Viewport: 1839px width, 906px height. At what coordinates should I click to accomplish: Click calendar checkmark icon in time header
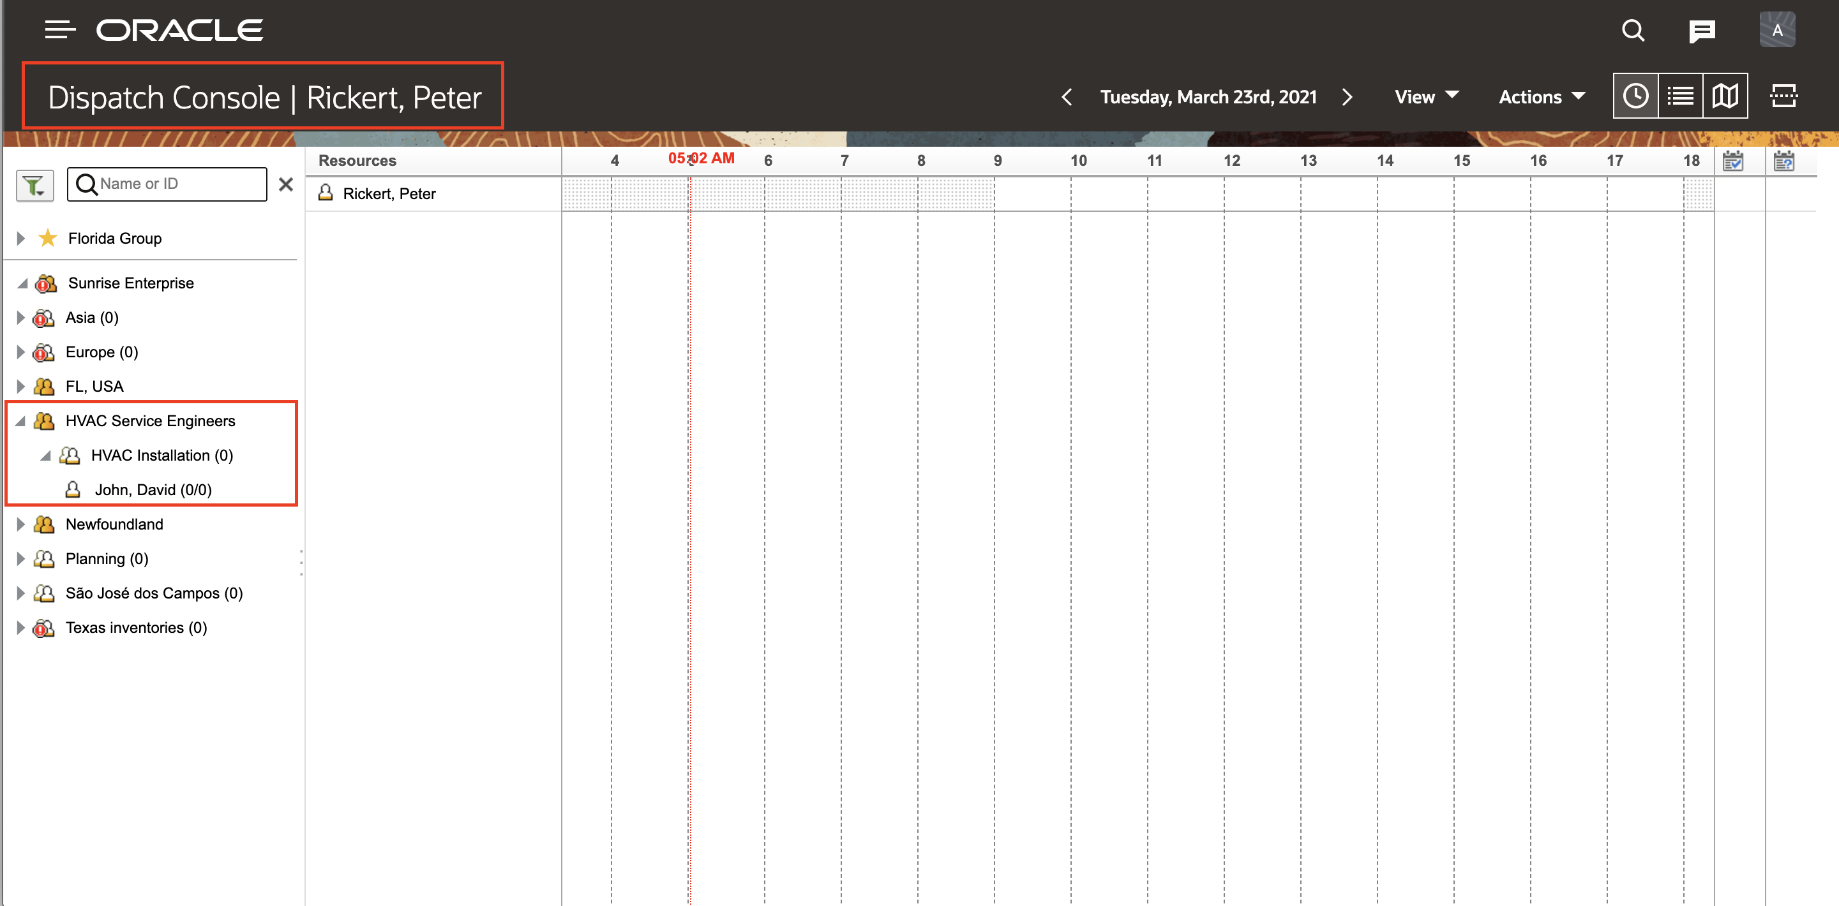(x=1732, y=161)
